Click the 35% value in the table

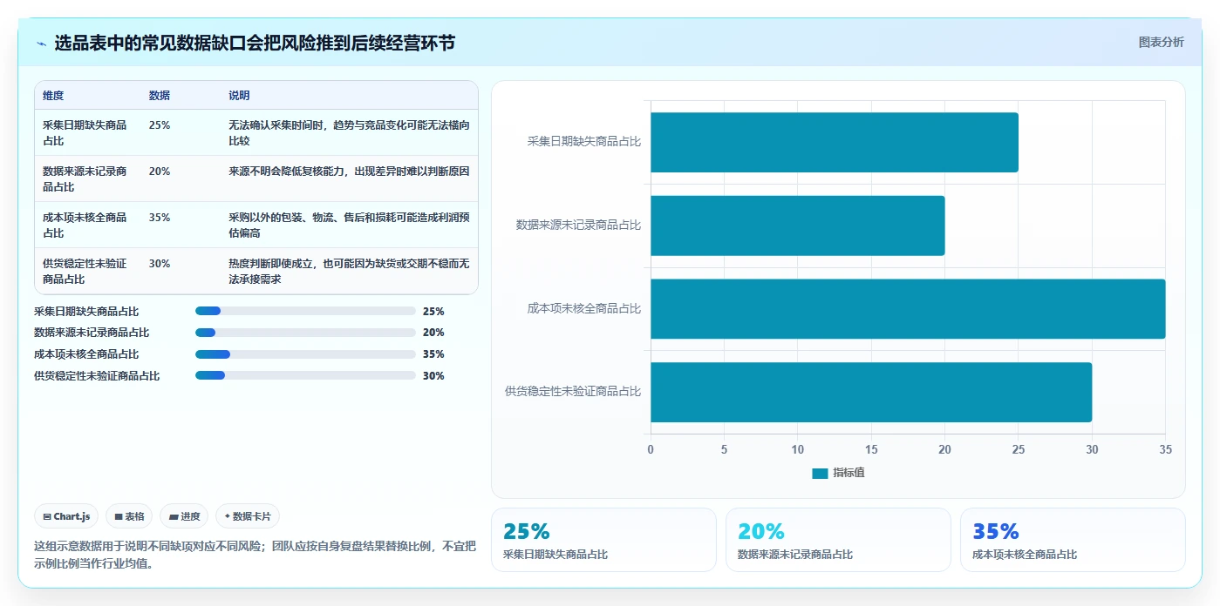(160, 218)
